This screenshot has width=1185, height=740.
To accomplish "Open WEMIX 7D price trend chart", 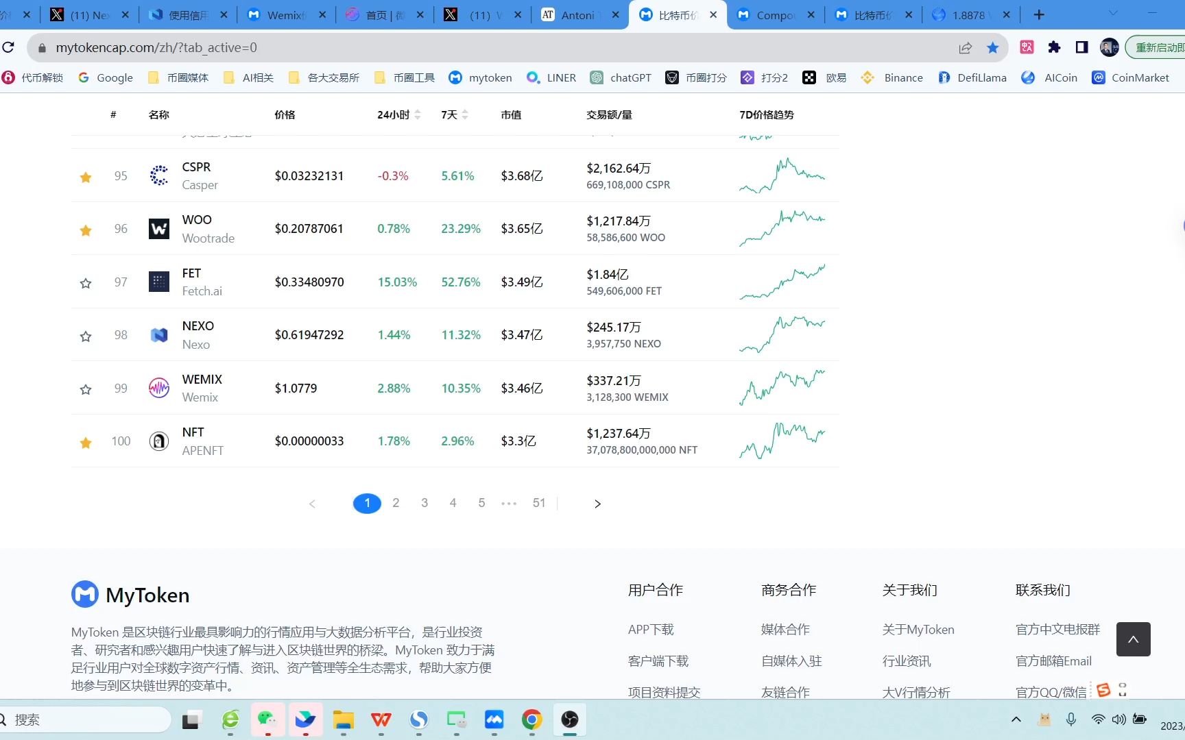I will click(x=782, y=388).
